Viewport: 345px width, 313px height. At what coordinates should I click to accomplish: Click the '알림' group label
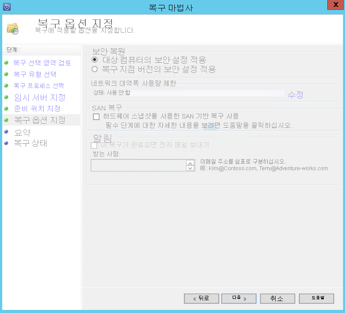point(102,138)
